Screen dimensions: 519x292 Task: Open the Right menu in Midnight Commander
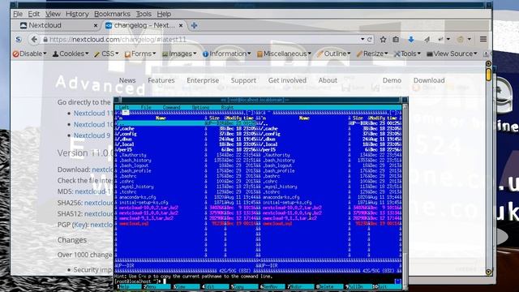(x=227, y=107)
